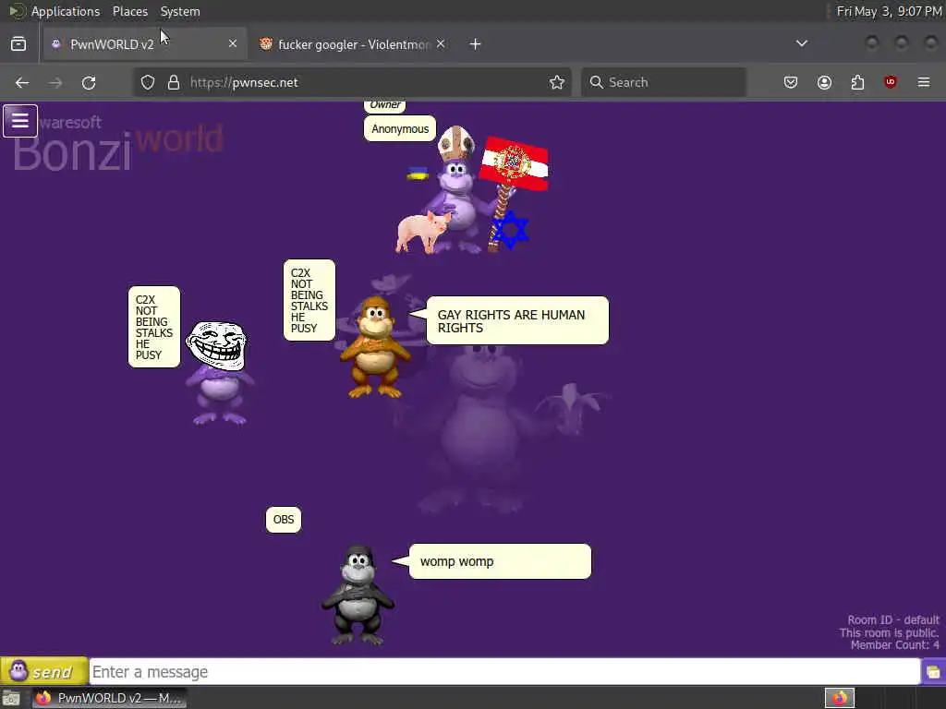The width and height of the screenshot is (946, 709).
Task: Click the show desktop taskbar icon
Action: tap(11, 698)
